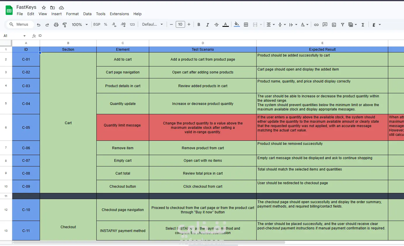Open more number formats (123)
This screenshot has width=404, height=246.
click(x=132, y=24)
